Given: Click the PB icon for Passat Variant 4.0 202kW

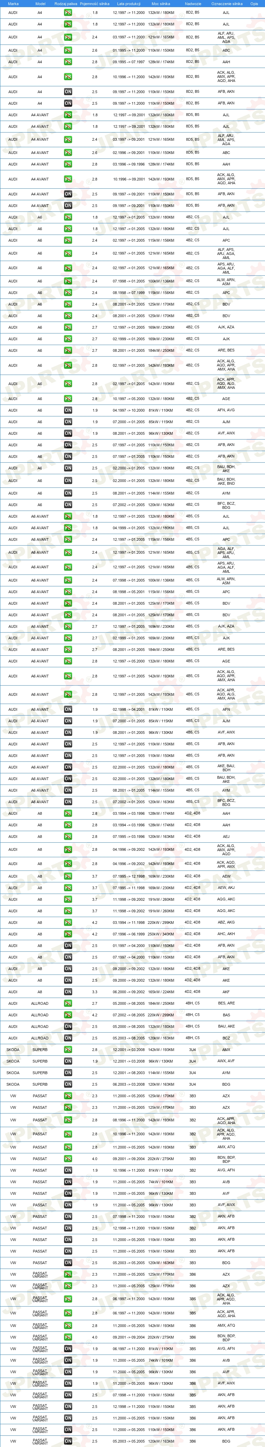Looking at the screenshot, I should 68,1338.
